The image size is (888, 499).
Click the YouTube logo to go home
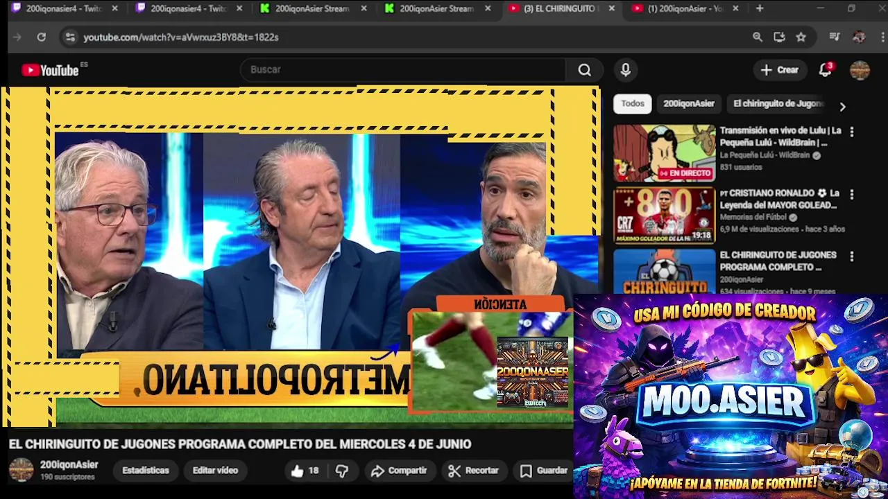pyautogui.click(x=50, y=70)
